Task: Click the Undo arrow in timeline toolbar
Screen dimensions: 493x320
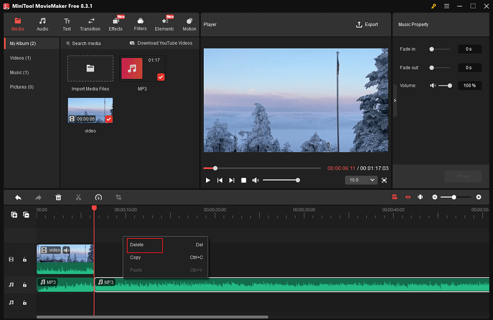Action: pyautogui.click(x=18, y=197)
